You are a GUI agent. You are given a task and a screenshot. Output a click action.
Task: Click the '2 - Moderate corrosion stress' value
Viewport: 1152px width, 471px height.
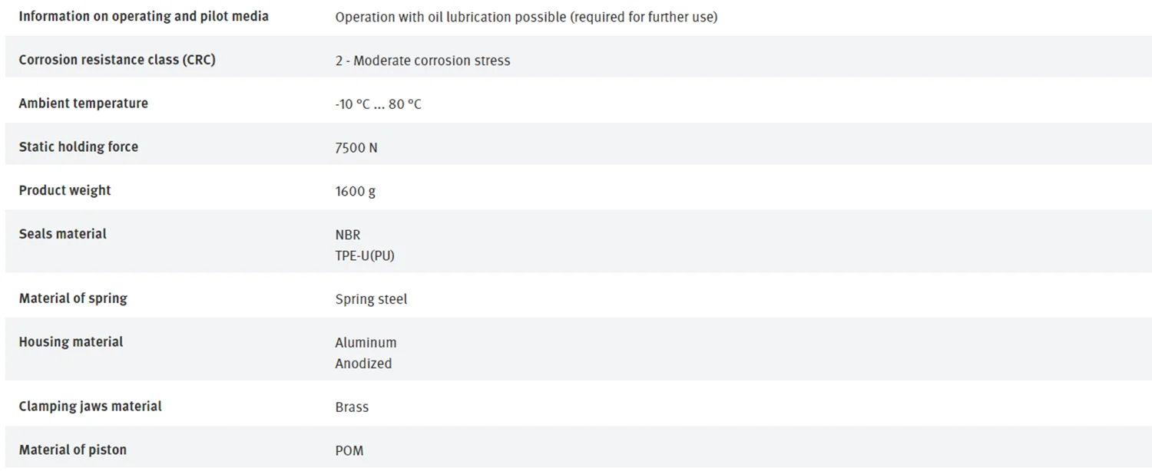tap(422, 61)
